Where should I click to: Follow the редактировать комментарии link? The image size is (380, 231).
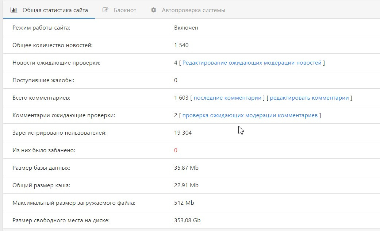pyautogui.click(x=309, y=98)
